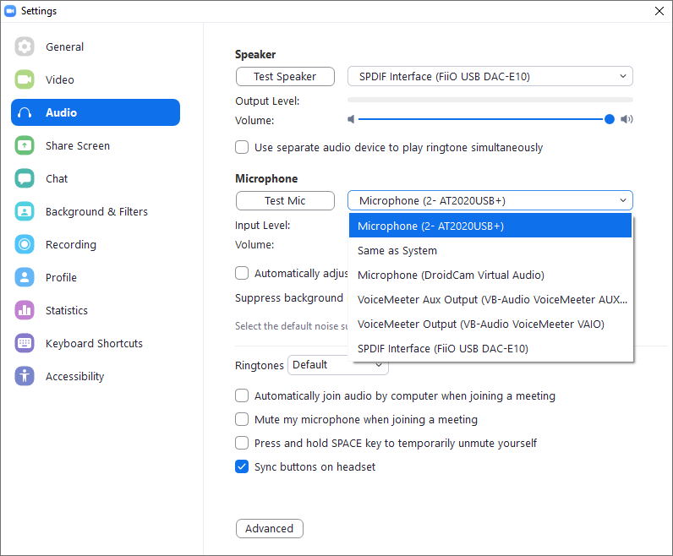Click the loud volume speaker icon
The image size is (673, 556).
(626, 119)
